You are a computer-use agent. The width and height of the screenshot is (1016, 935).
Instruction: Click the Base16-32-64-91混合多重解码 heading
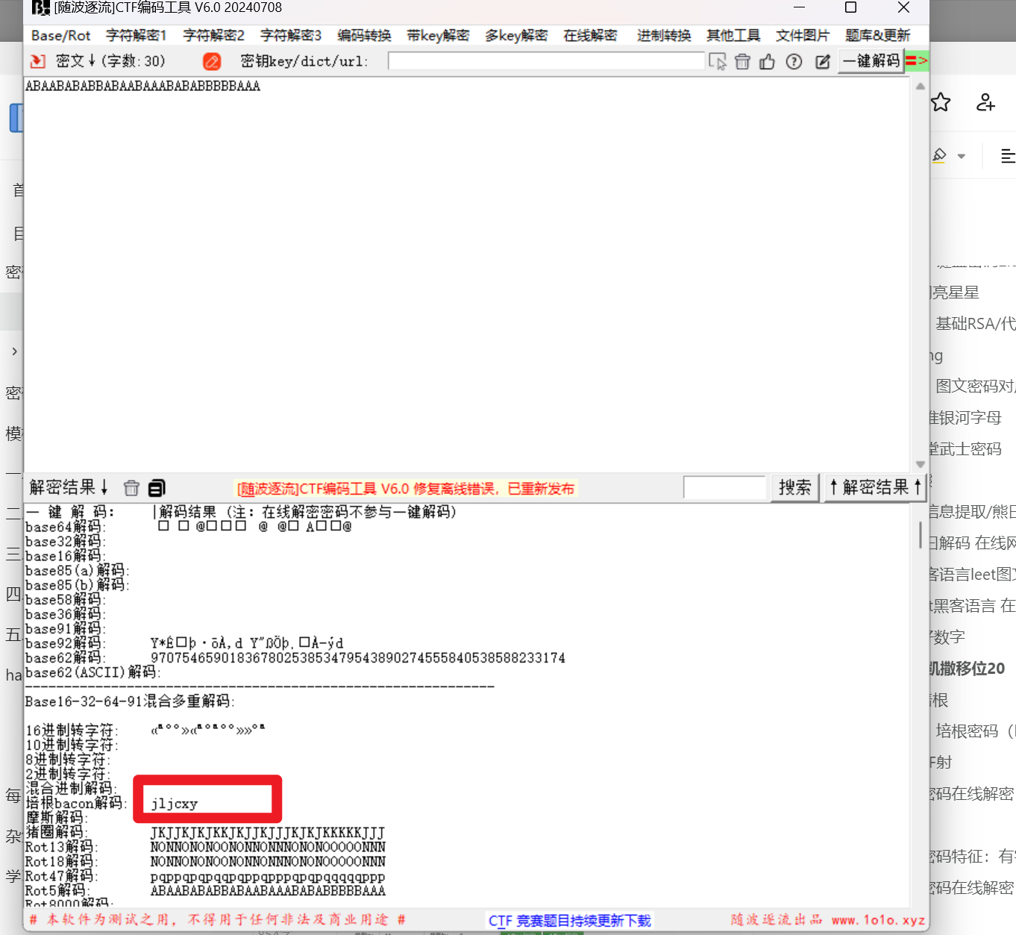tap(130, 701)
